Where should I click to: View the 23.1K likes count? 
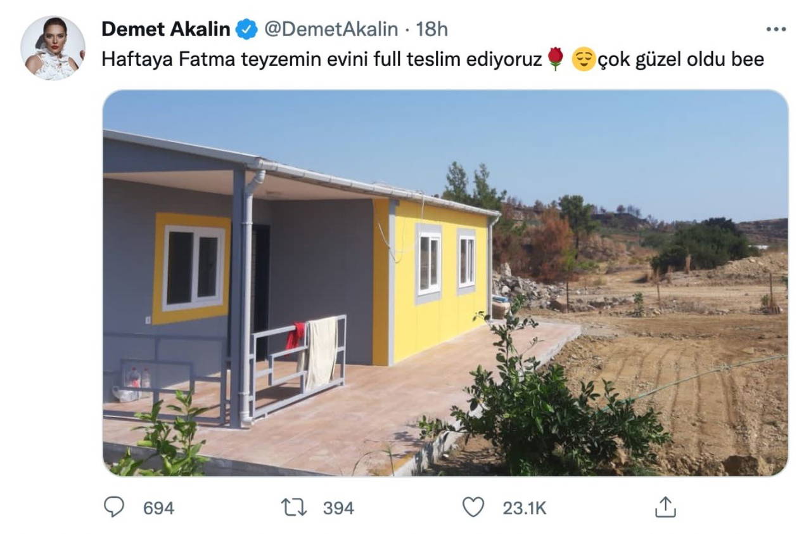coord(525,508)
